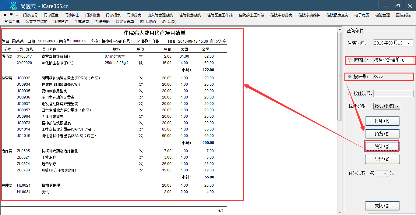This screenshot has height=215, width=416.
Task: Click the scrollbar up arrow at top
Action: pos(340,30)
